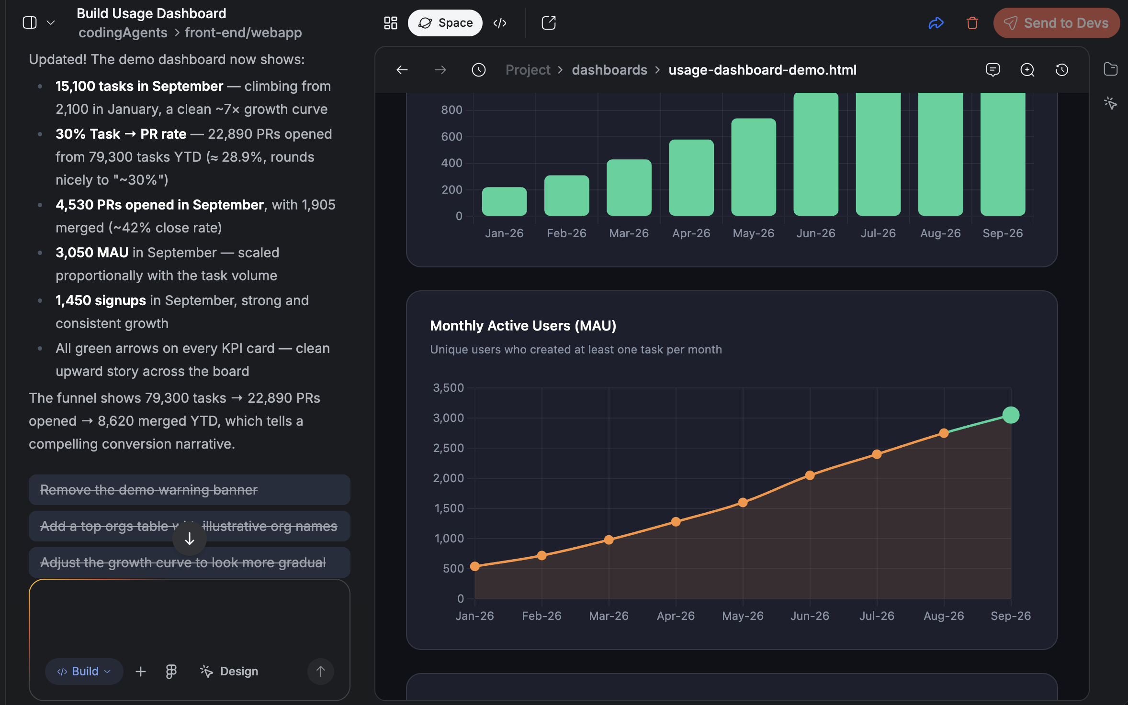Click the Apr-26 label under MAU chart

click(676, 616)
